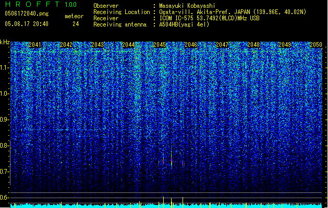Image resolution: width=328 pixels, height=208 pixels.
Task: Click the 2047 time marker
Action: [222, 45]
